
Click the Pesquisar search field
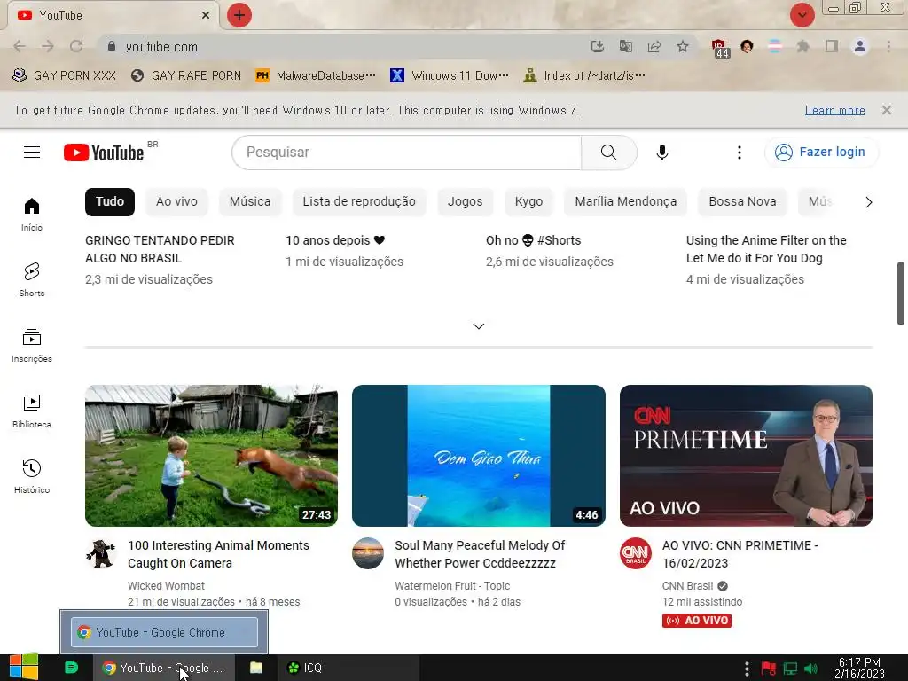pyautogui.click(x=406, y=153)
